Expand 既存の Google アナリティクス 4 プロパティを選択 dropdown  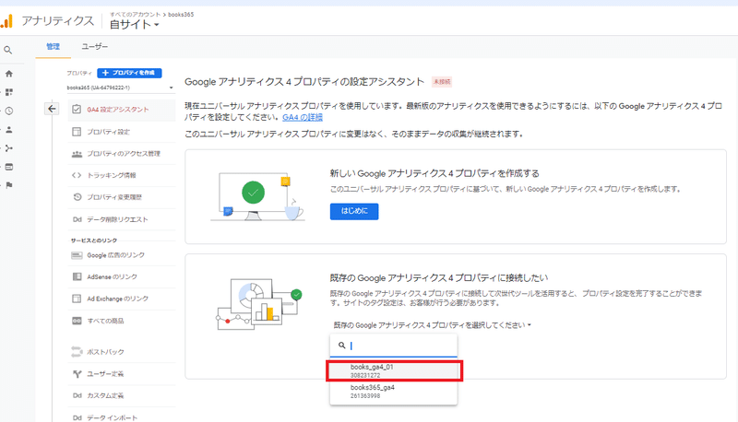431,325
